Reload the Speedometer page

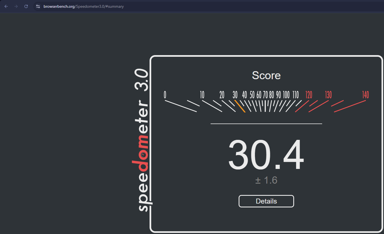pyautogui.click(x=26, y=6)
